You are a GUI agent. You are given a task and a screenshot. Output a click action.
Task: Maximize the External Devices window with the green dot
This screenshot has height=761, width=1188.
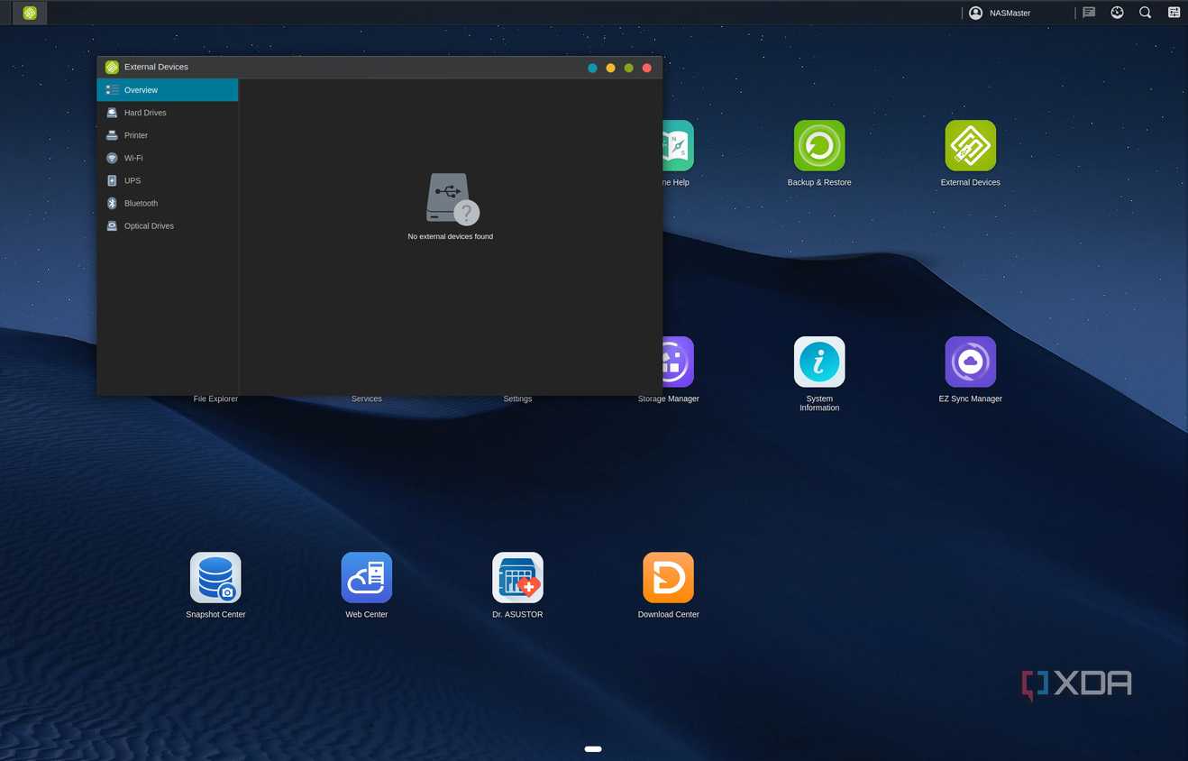(x=628, y=68)
